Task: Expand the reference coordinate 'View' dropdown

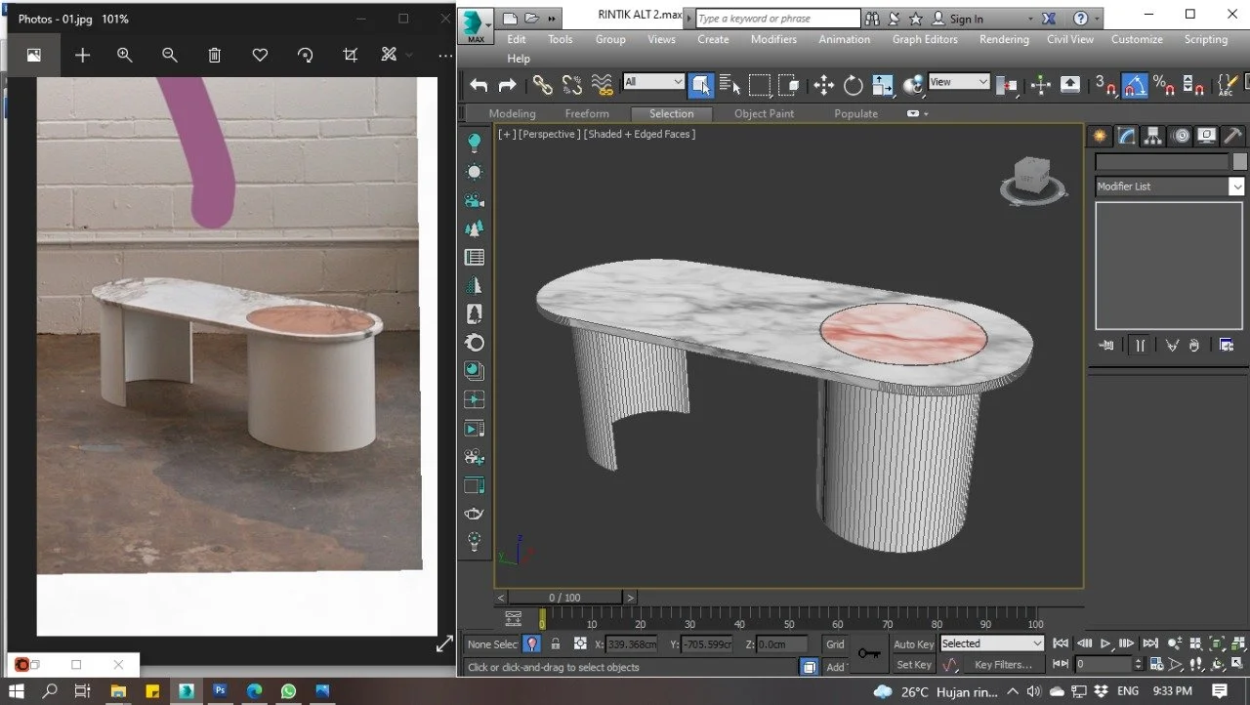Action: click(959, 82)
